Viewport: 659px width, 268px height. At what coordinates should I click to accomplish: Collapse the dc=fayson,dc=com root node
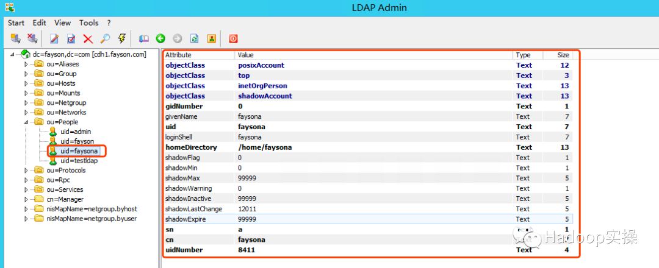[12, 55]
